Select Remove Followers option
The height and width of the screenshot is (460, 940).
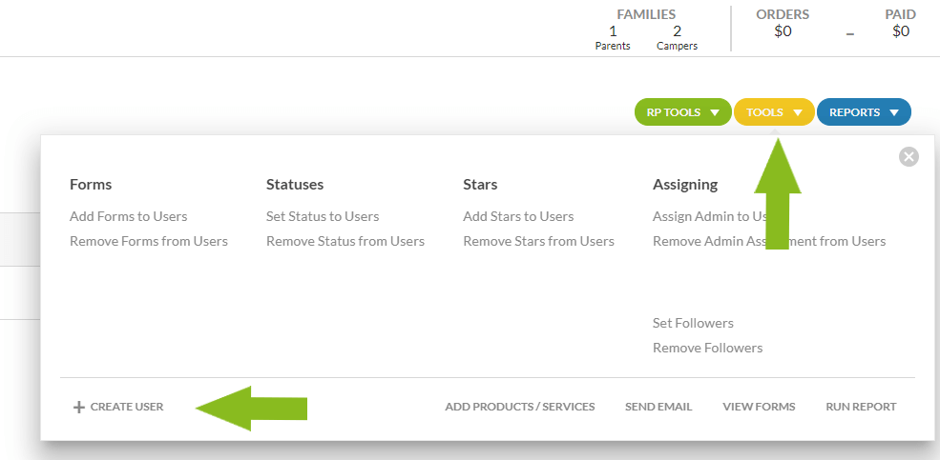[707, 348]
